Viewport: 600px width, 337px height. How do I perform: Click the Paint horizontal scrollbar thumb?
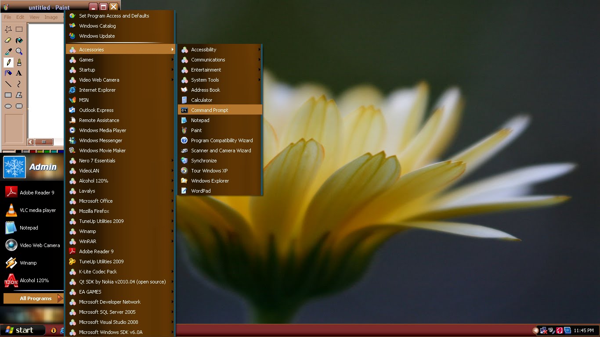44,142
